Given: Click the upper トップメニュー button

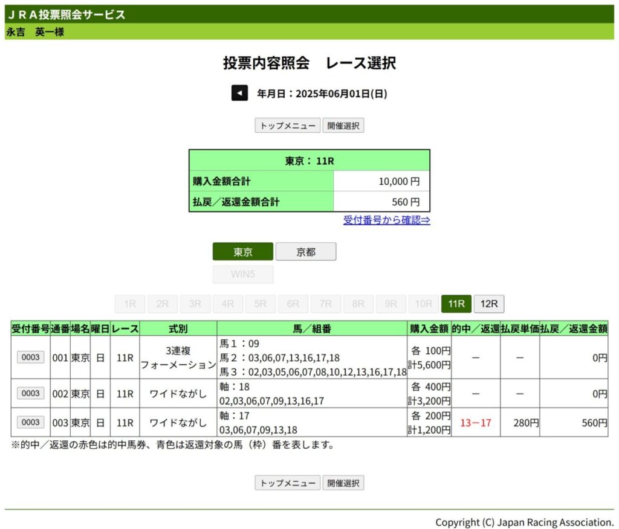Looking at the screenshot, I should pos(287,126).
